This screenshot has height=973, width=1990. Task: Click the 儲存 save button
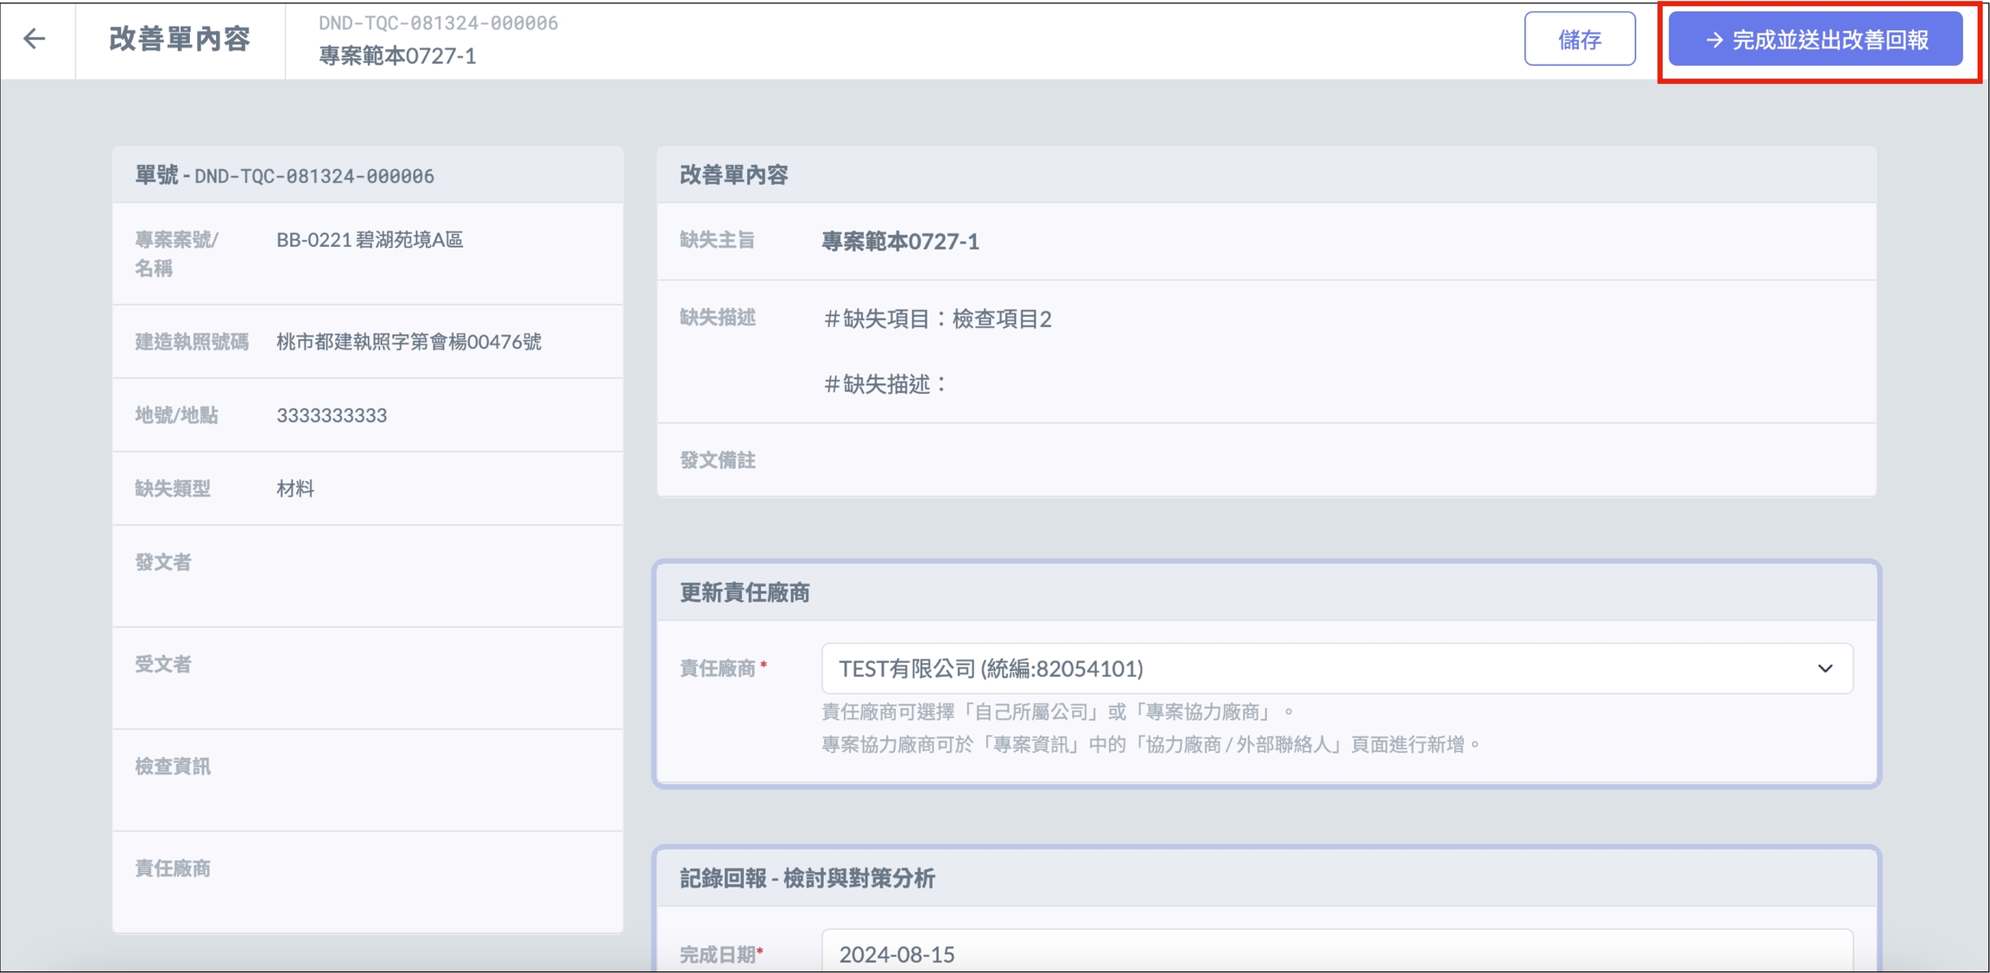[1579, 39]
